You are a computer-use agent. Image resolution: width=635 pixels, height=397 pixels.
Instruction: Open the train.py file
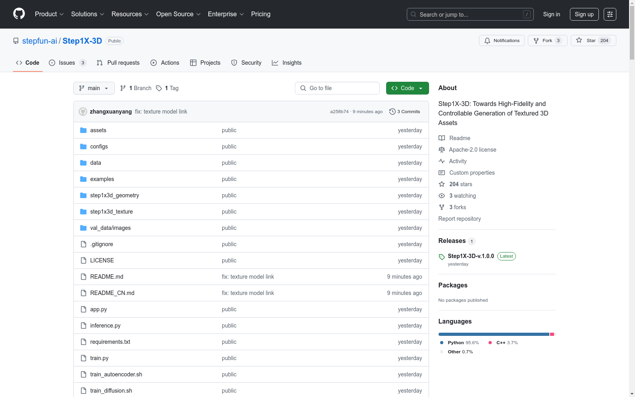99,358
